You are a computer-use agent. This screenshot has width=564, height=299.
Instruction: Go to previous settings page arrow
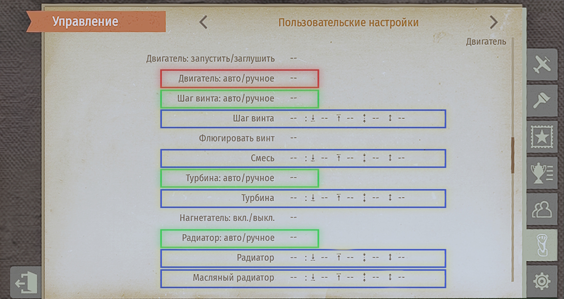(x=203, y=22)
